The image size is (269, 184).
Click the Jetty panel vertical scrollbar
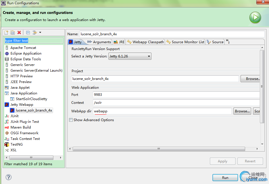pyautogui.click(x=262, y=86)
